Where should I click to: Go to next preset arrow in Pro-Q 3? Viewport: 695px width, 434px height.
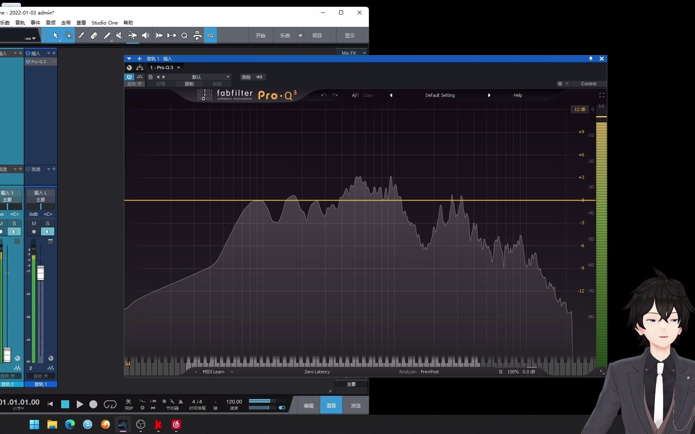coord(489,95)
